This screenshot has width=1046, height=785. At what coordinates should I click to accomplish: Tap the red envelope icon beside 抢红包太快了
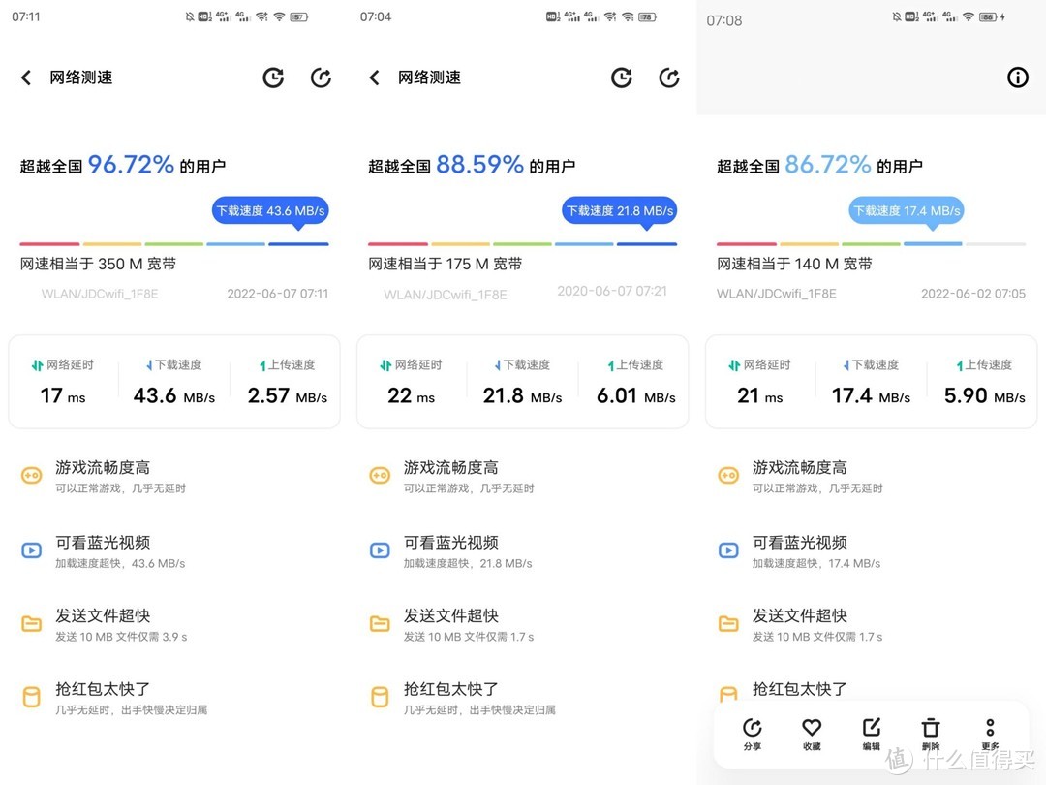coord(31,698)
